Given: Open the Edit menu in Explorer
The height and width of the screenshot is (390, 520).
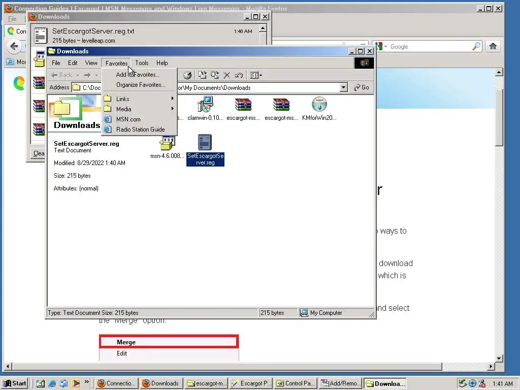Looking at the screenshot, I should (x=73, y=62).
